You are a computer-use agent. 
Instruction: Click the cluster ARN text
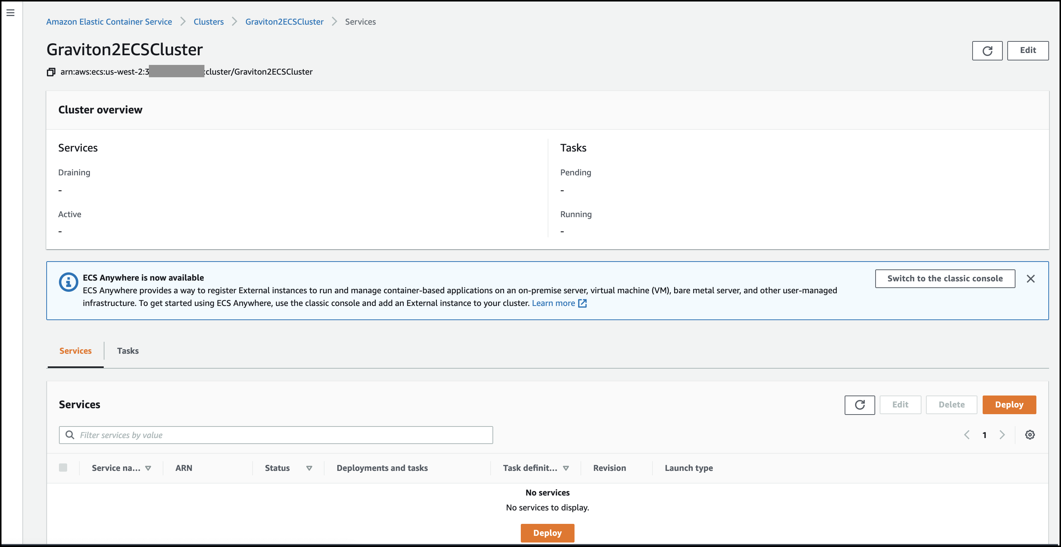pos(187,72)
